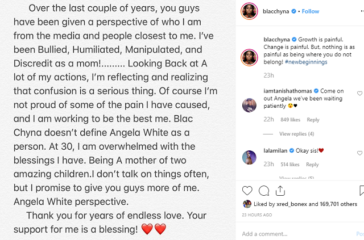Like the post with the heart icon
364x240 pixels.
247,191
